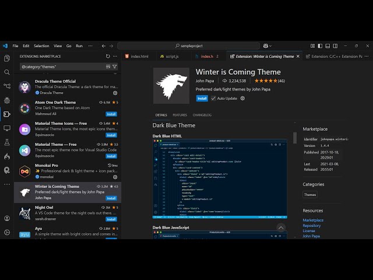
Task: Open Source Control view in activity bar
Action: pyautogui.click(x=7, y=86)
